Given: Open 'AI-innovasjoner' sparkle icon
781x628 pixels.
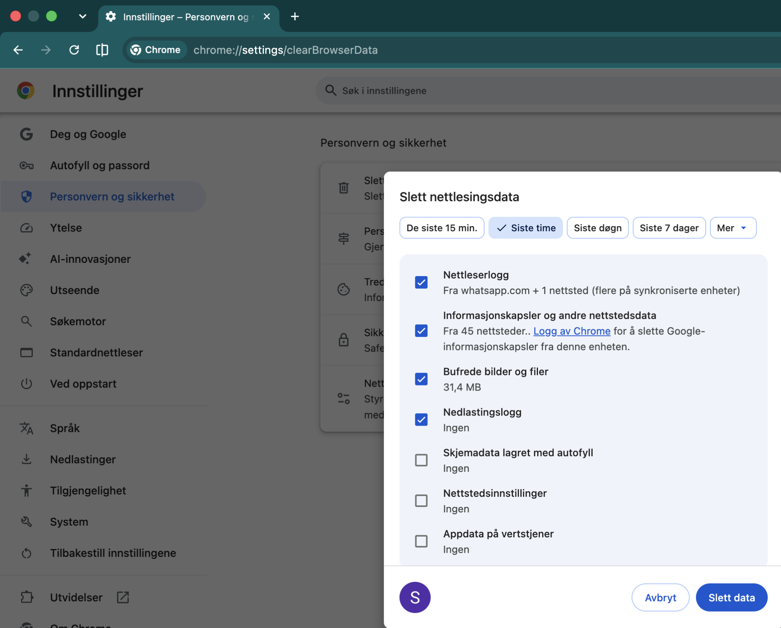Looking at the screenshot, I should (x=25, y=259).
